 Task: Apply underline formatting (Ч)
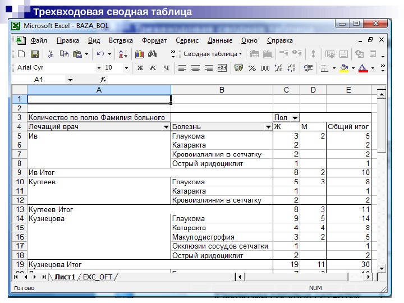(167, 68)
